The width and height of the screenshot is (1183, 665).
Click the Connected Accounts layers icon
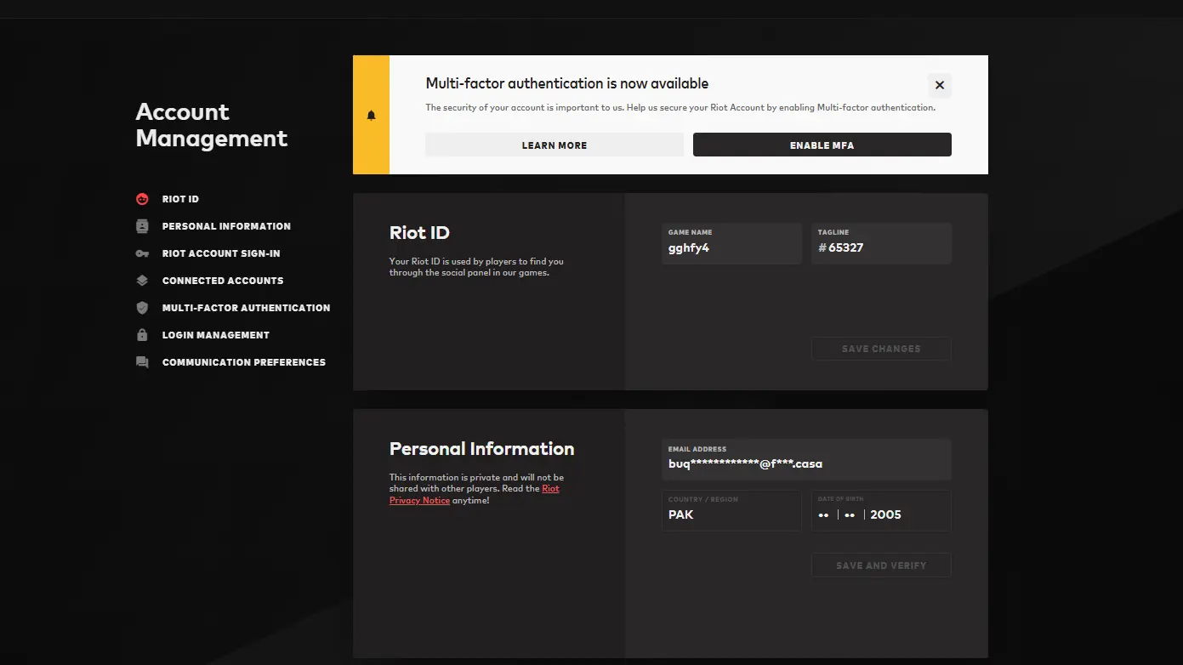[142, 281]
